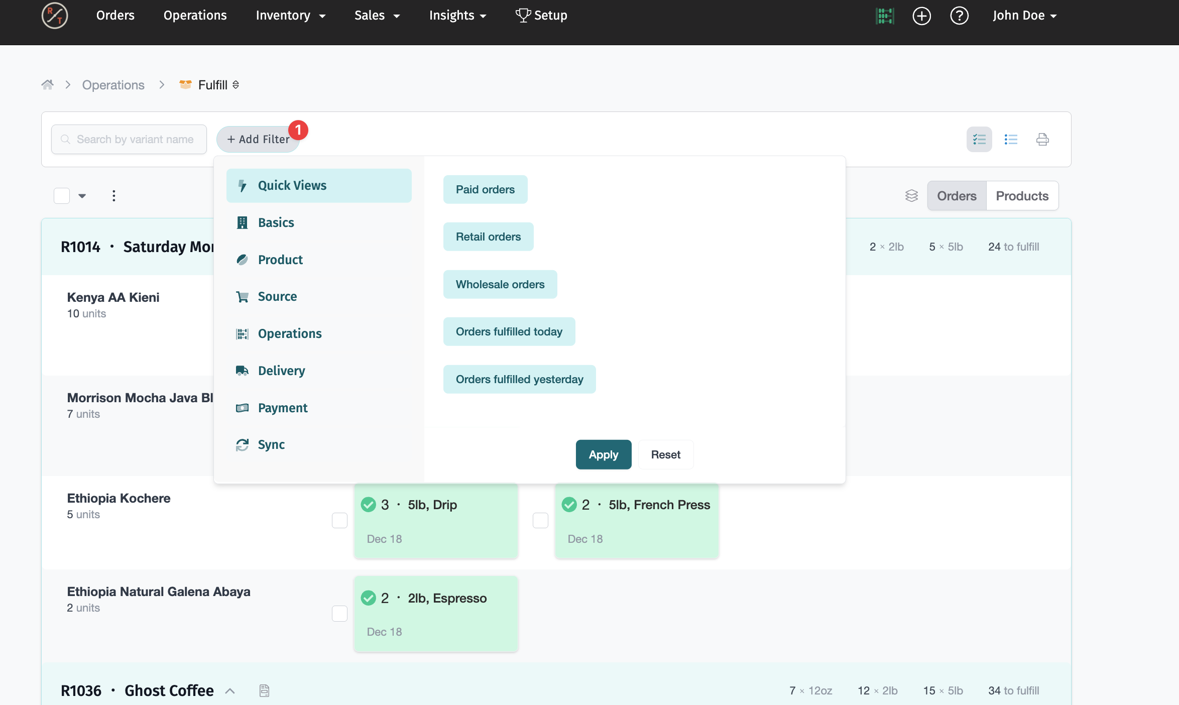Image resolution: width=1179 pixels, height=705 pixels.
Task: Click the plus circle icon in the header
Action: 921,16
